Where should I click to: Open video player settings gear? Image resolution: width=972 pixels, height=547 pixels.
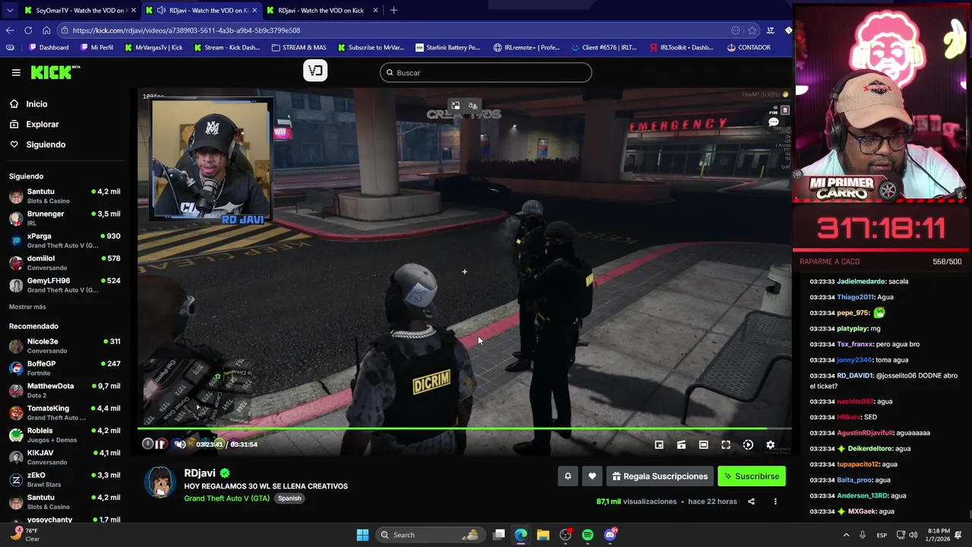point(770,445)
